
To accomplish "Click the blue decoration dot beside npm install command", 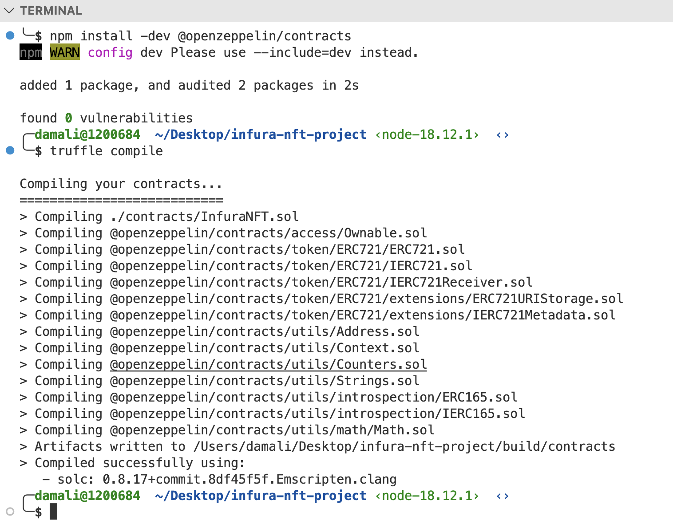I will [x=9, y=35].
